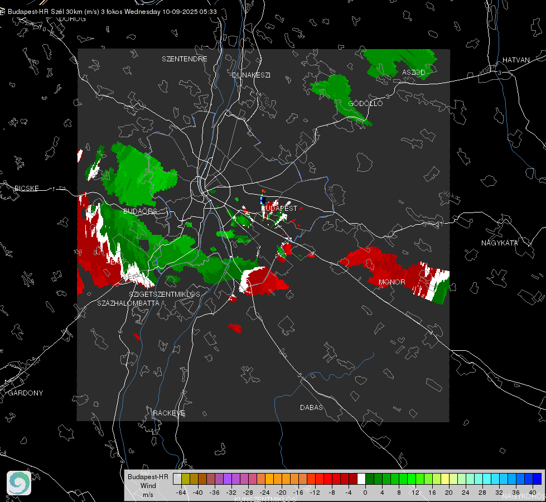Viewport: 546px width, 502px height.
Task: Select the deep blue swatch above 40
Action: pos(537,479)
